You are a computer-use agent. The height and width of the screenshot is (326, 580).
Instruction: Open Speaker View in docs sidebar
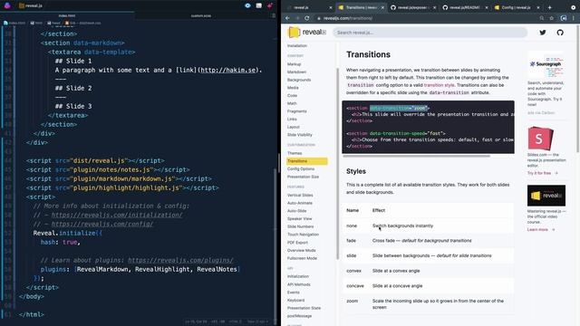(x=299, y=219)
